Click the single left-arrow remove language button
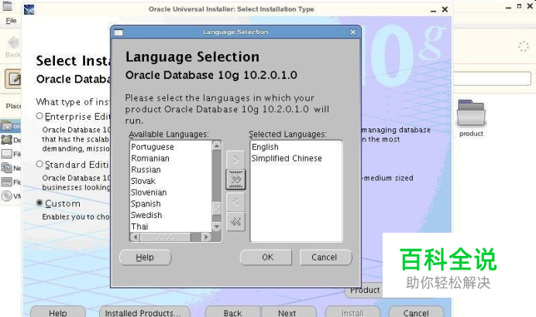536x317 pixels. tap(235, 202)
